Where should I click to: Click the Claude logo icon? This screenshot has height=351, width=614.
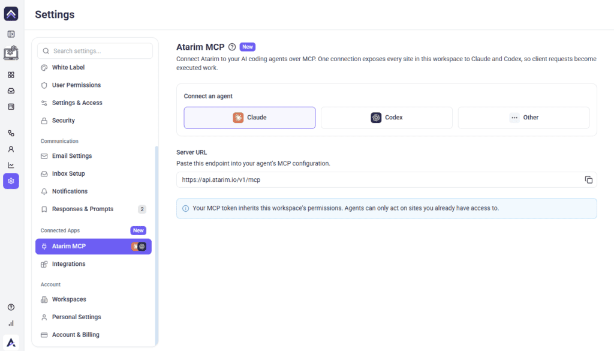[x=238, y=118]
